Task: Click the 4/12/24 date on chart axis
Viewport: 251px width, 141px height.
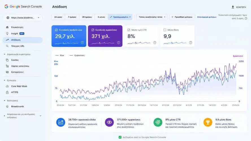Action: point(165,105)
